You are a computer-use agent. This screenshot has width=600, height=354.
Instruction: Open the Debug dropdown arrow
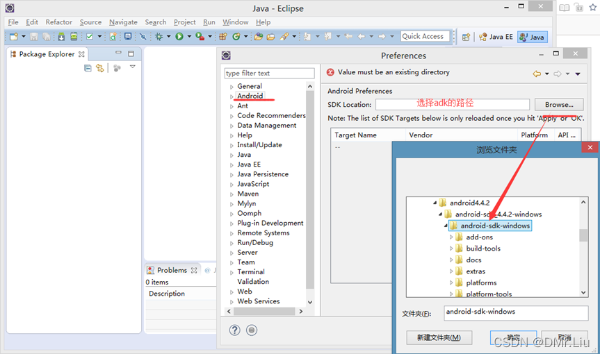click(168, 37)
